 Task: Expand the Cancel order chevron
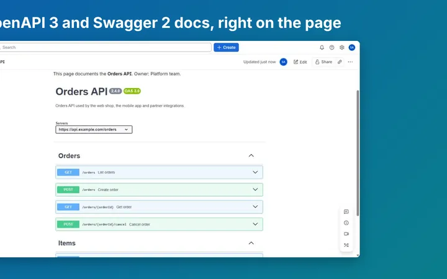pos(255,224)
